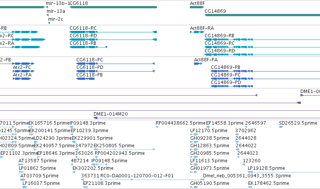The width and height of the screenshot is (320, 189).
Task: Click EST EP18646.3prime label
Action: point(56,153)
